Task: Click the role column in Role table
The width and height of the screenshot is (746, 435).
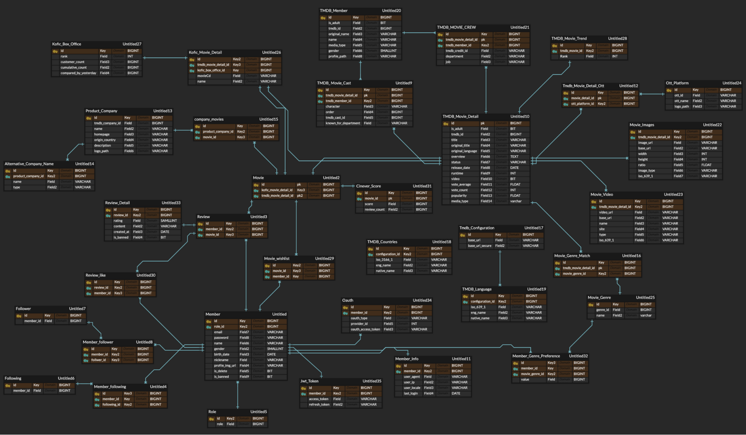Action: (x=220, y=424)
